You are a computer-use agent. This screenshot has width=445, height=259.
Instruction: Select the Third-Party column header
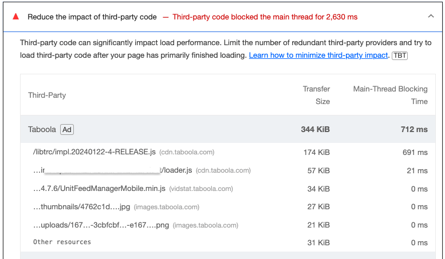point(47,95)
